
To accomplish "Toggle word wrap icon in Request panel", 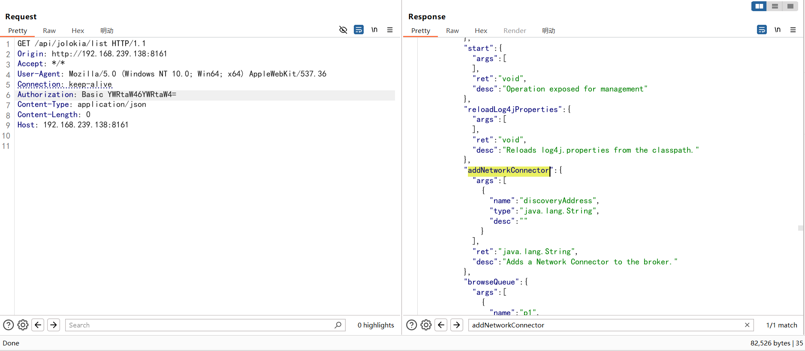I will pyautogui.click(x=359, y=30).
